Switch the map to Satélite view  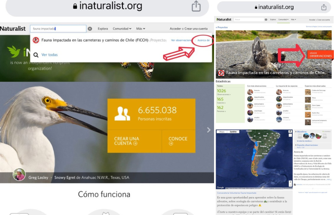click(233, 132)
